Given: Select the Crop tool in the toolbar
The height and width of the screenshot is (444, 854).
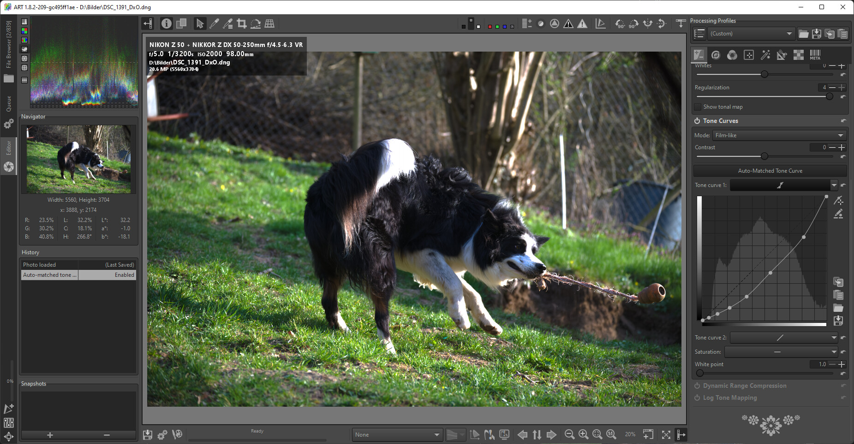Looking at the screenshot, I should click(x=241, y=23).
